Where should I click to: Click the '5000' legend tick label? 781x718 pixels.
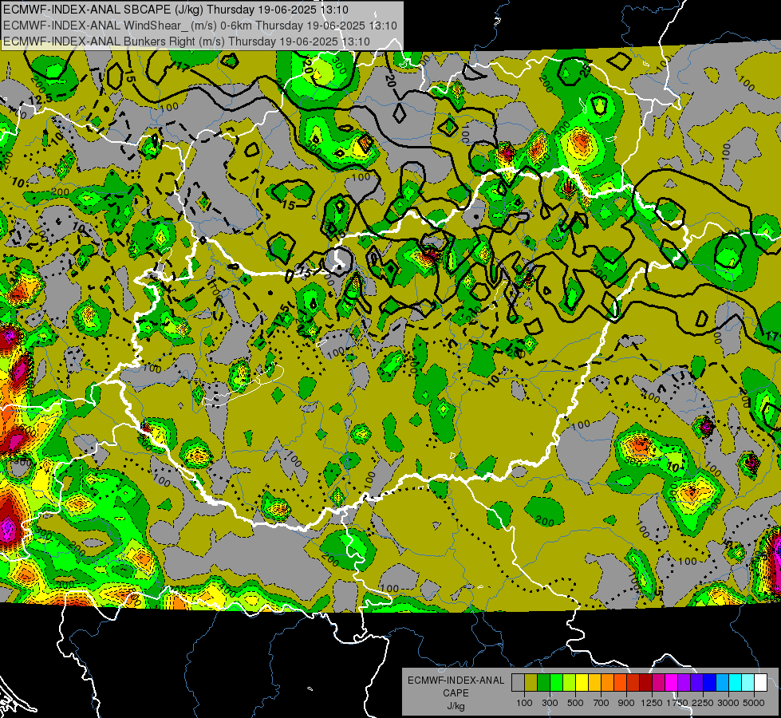pyautogui.click(x=754, y=703)
